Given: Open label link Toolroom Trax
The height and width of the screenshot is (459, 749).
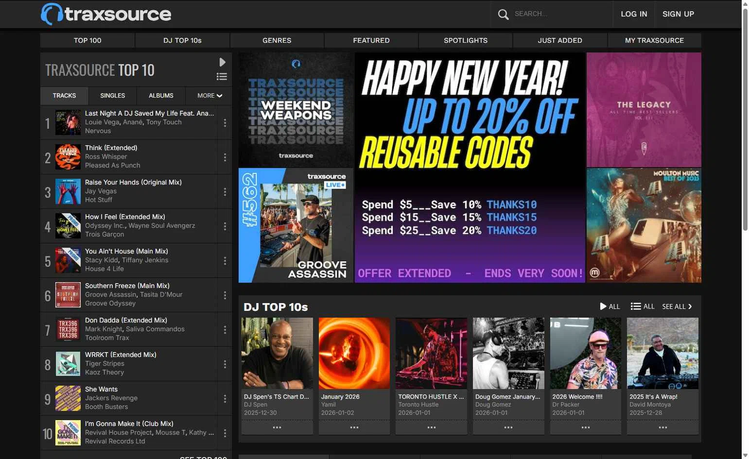Looking at the screenshot, I should click(107, 338).
